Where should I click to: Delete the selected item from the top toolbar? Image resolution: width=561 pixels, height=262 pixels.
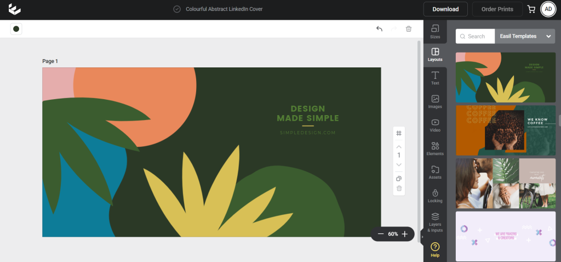pos(409,29)
